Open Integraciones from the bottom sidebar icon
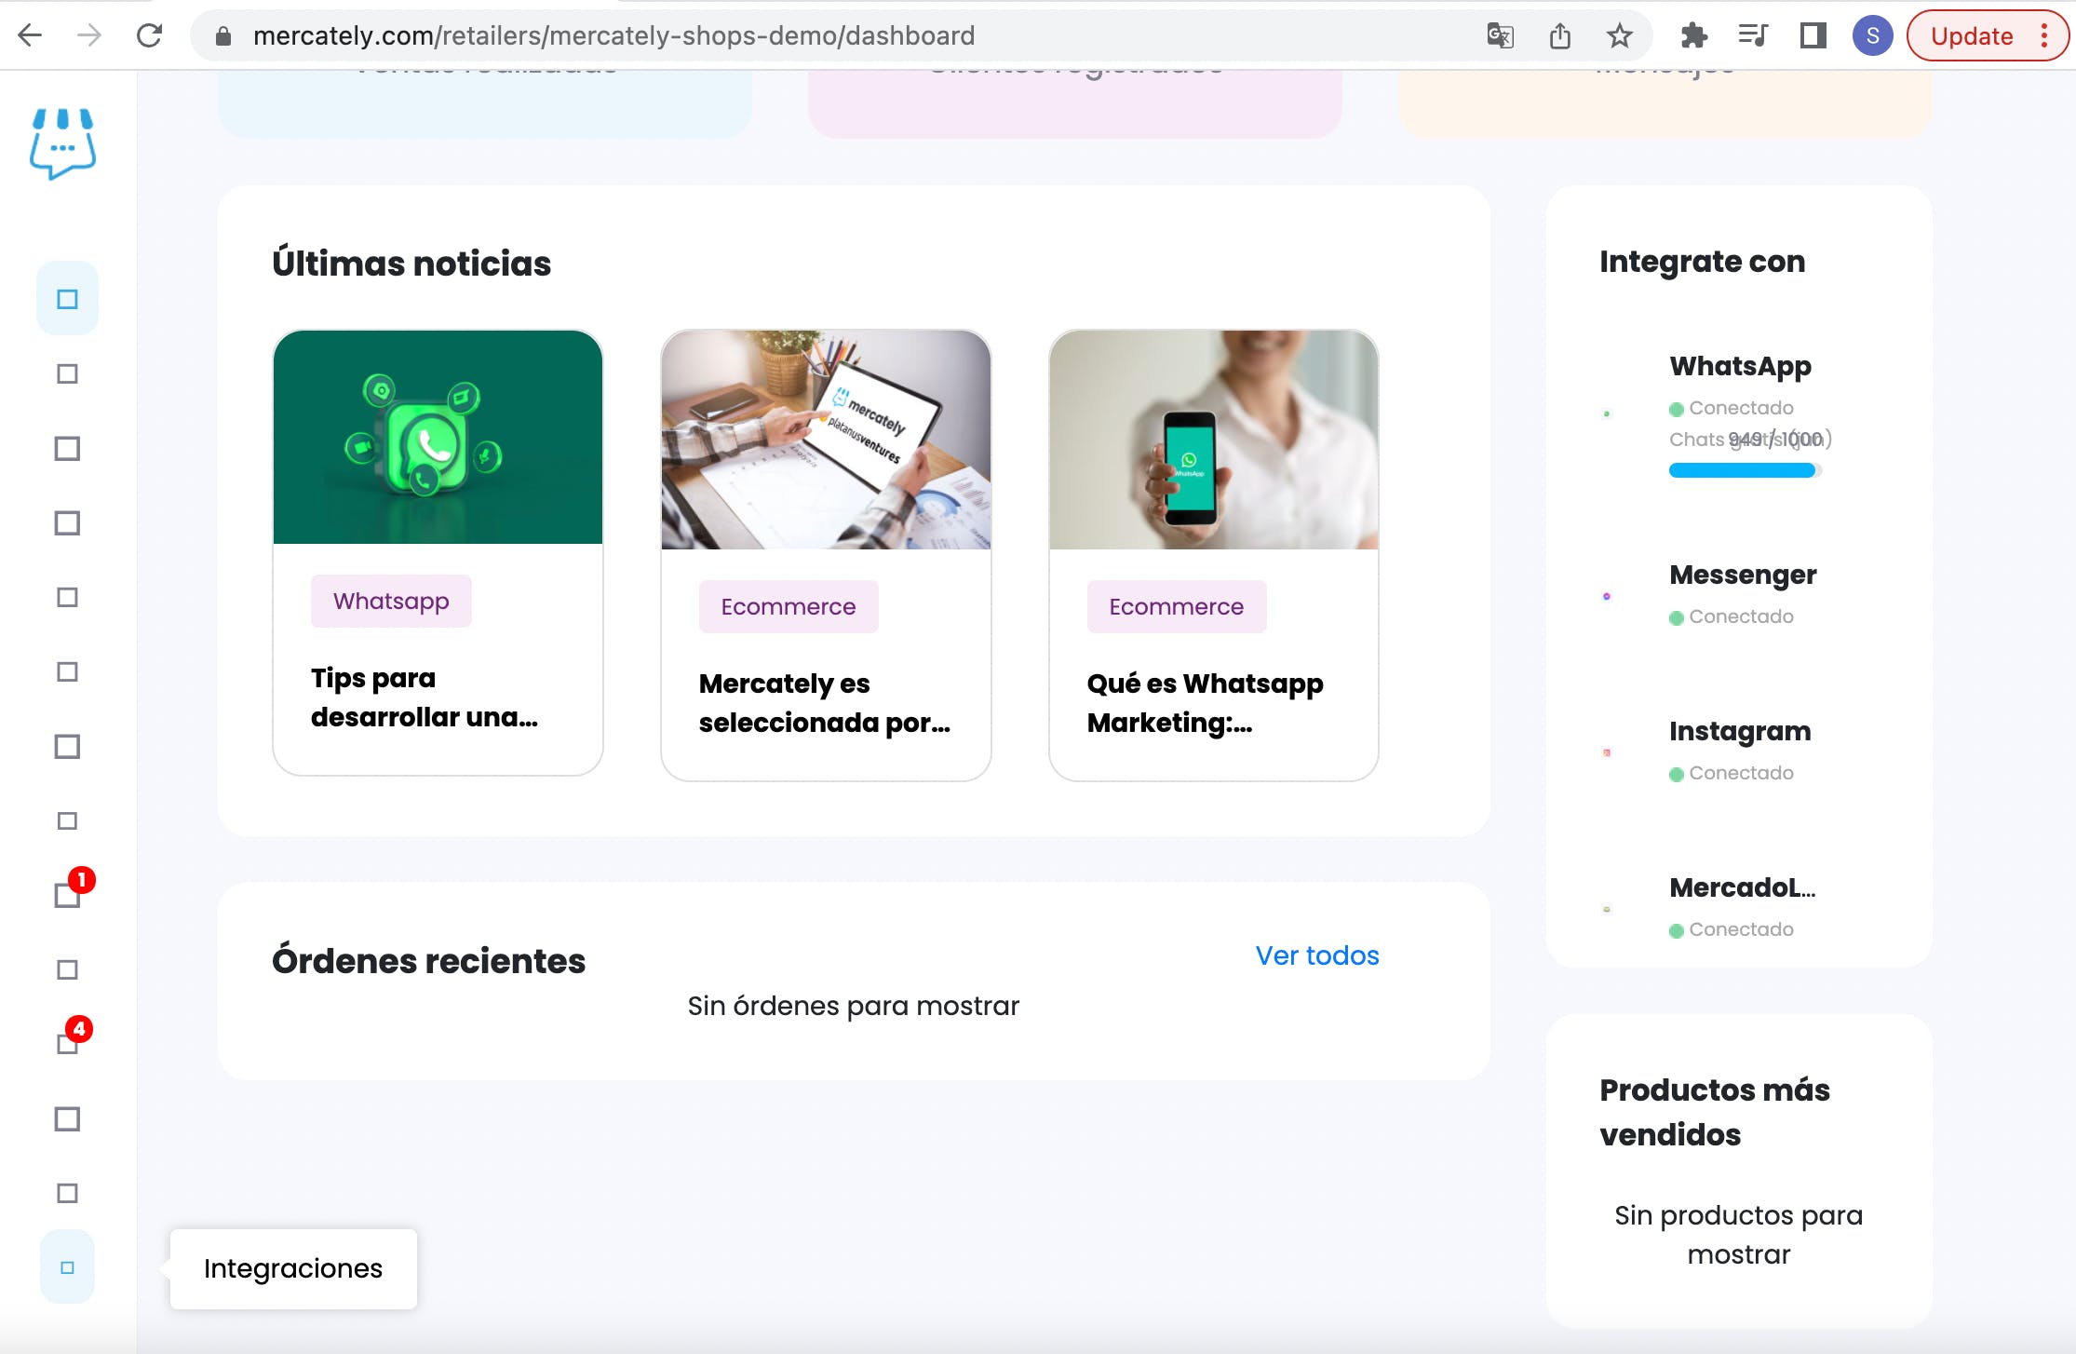This screenshot has height=1354, width=2076. pos(66,1266)
